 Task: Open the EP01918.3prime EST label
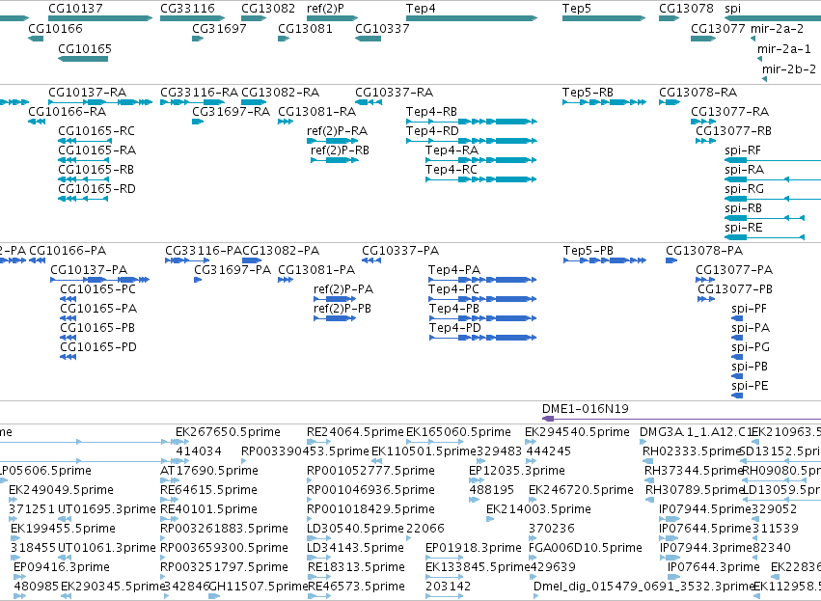[x=474, y=548]
